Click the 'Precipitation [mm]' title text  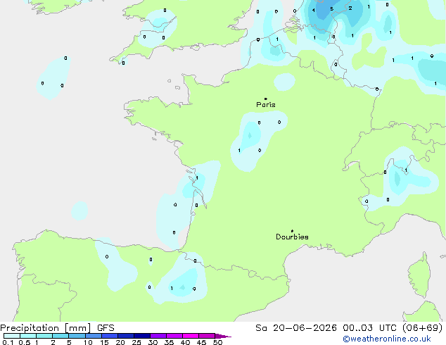(46, 328)
